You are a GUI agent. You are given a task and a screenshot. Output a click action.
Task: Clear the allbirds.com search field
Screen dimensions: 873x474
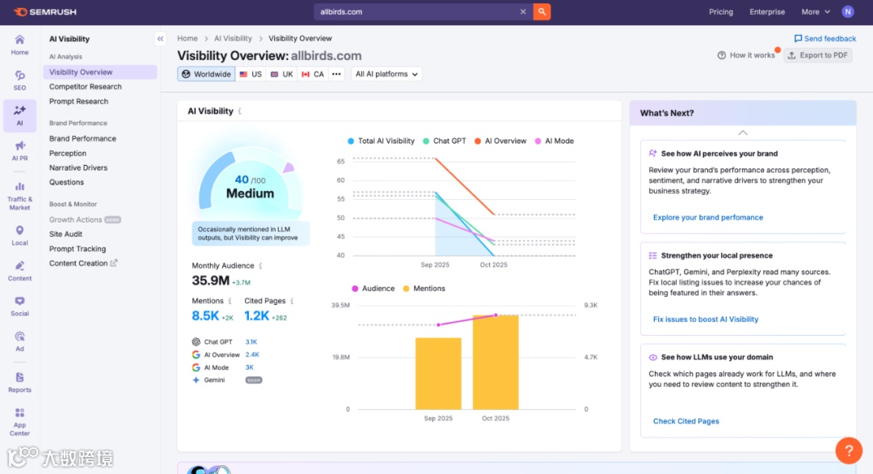(x=523, y=11)
